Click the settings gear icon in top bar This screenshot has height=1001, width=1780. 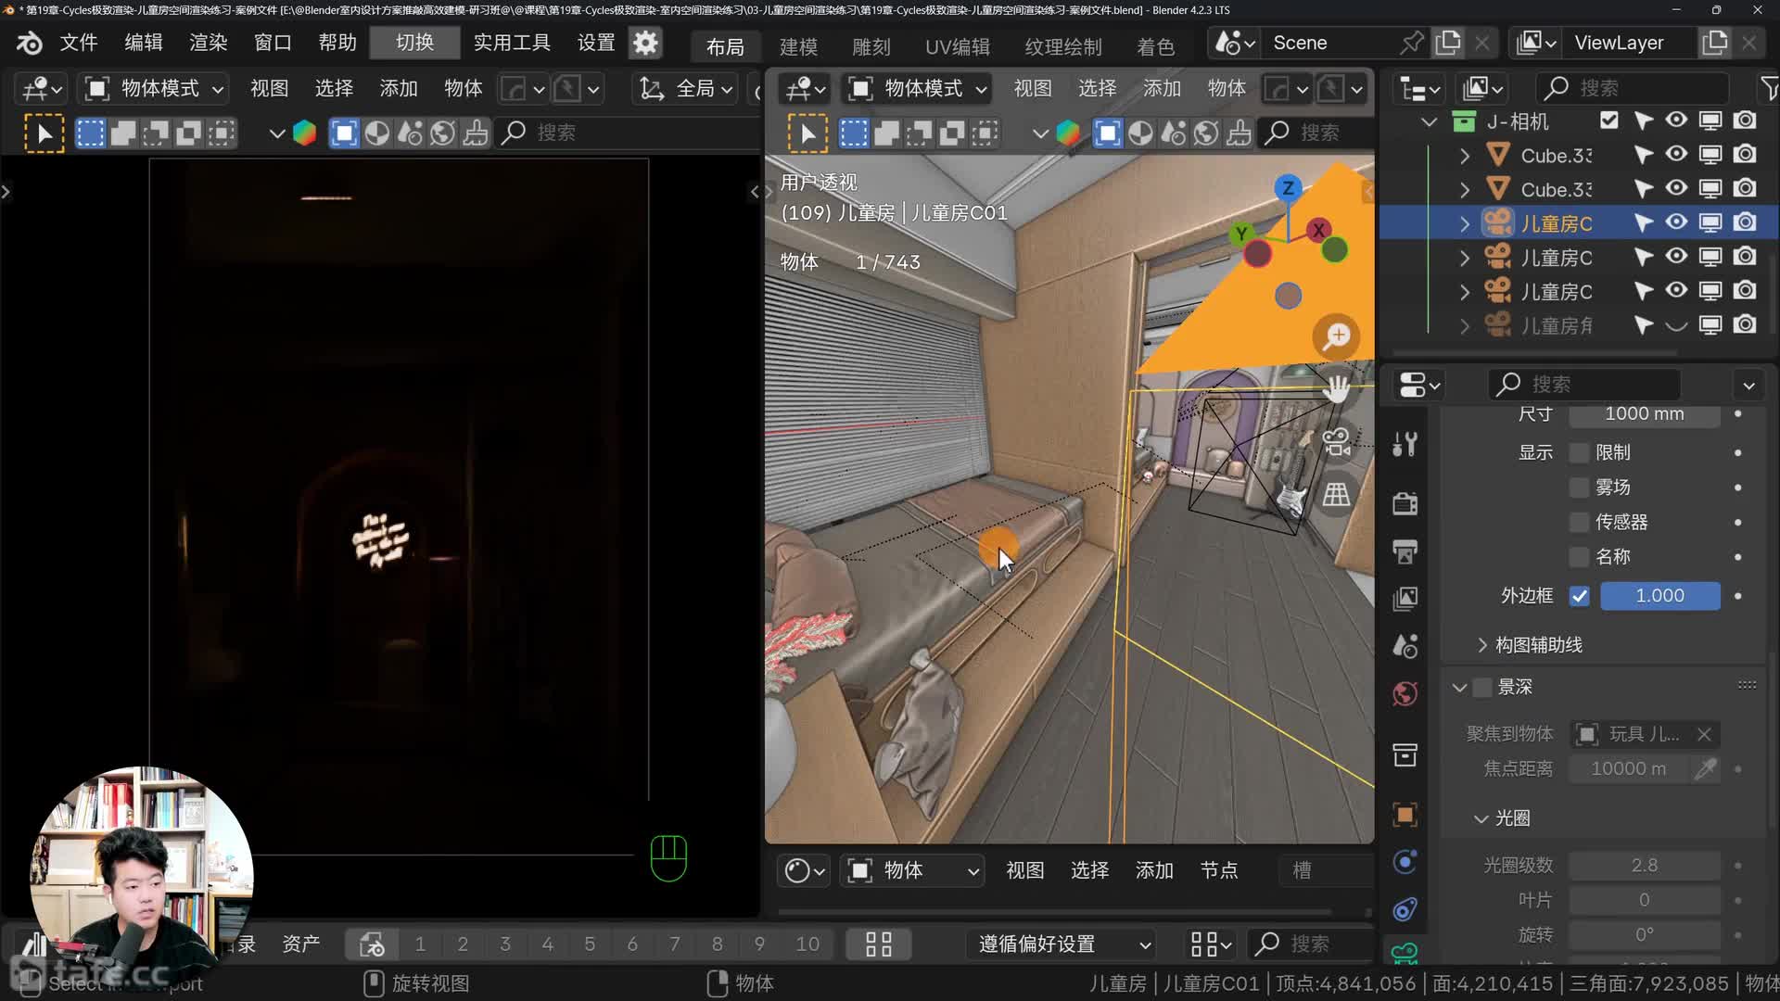(645, 43)
